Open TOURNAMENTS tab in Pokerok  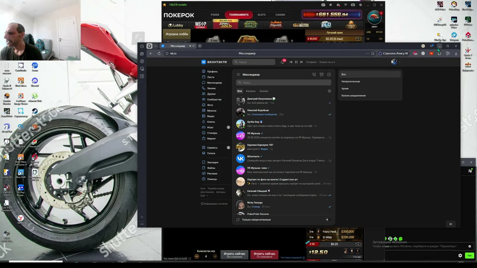(239, 15)
